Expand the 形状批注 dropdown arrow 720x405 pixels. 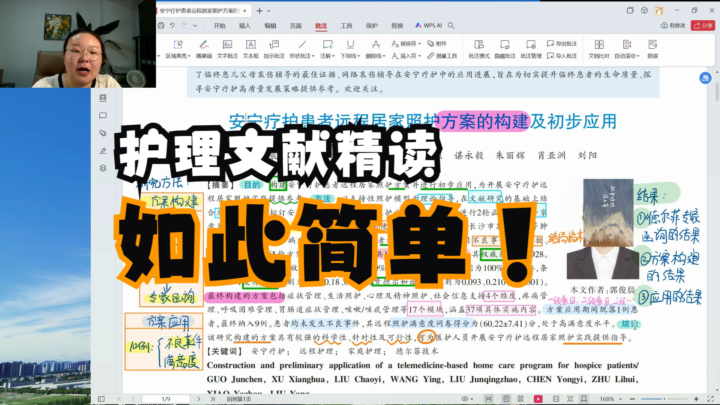coord(313,56)
